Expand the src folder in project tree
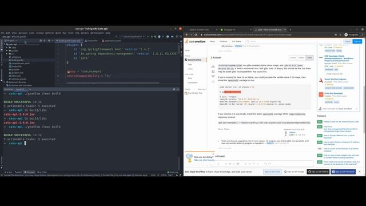 (7, 54)
